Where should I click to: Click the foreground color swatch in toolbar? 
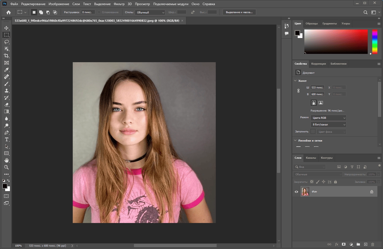5,186
